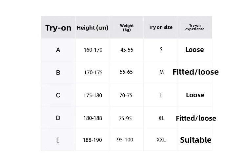This screenshot has width=246, height=166.
Task: Select the 75-95 weight value
Action: [x=125, y=118]
